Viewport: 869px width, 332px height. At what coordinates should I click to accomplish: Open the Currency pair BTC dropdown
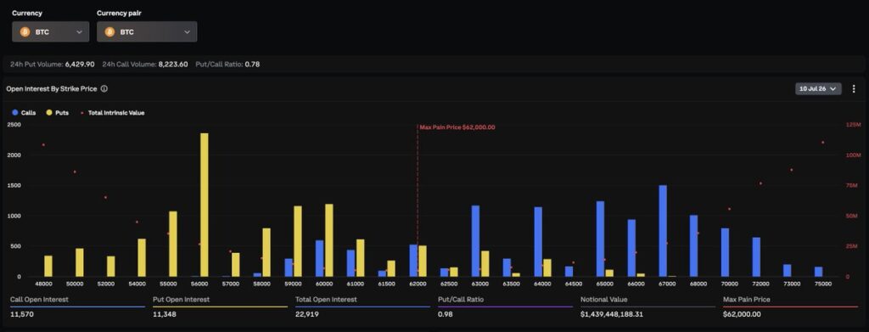click(x=147, y=31)
